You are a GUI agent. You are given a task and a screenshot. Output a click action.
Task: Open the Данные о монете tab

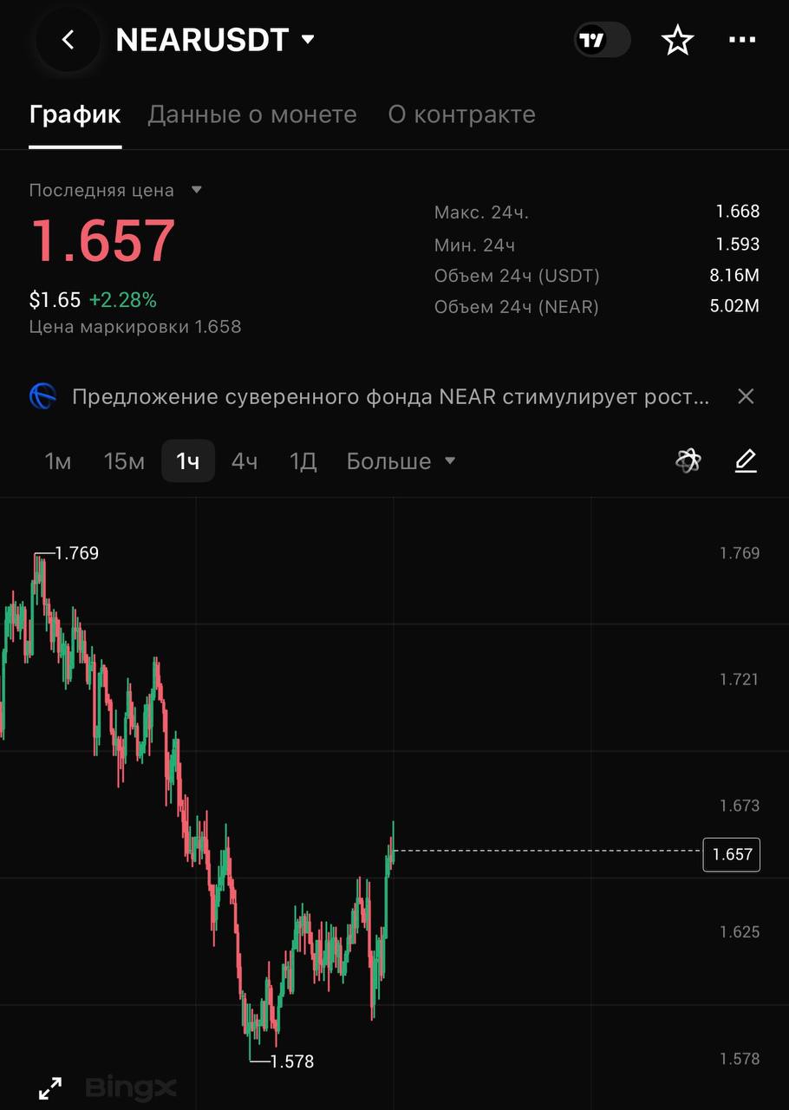pos(252,114)
